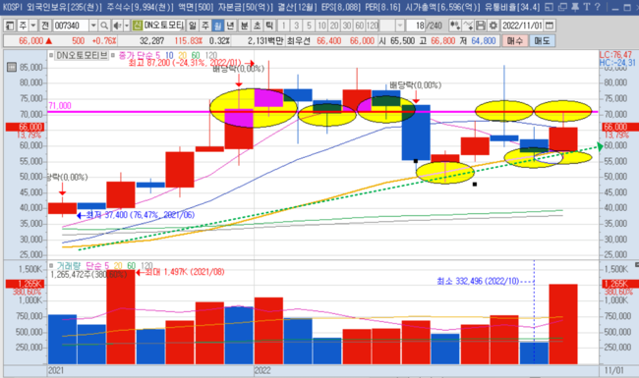The width and height of the screenshot is (639, 378).
Task: Select the minute (분) chart tab
Action: coord(244,26)
